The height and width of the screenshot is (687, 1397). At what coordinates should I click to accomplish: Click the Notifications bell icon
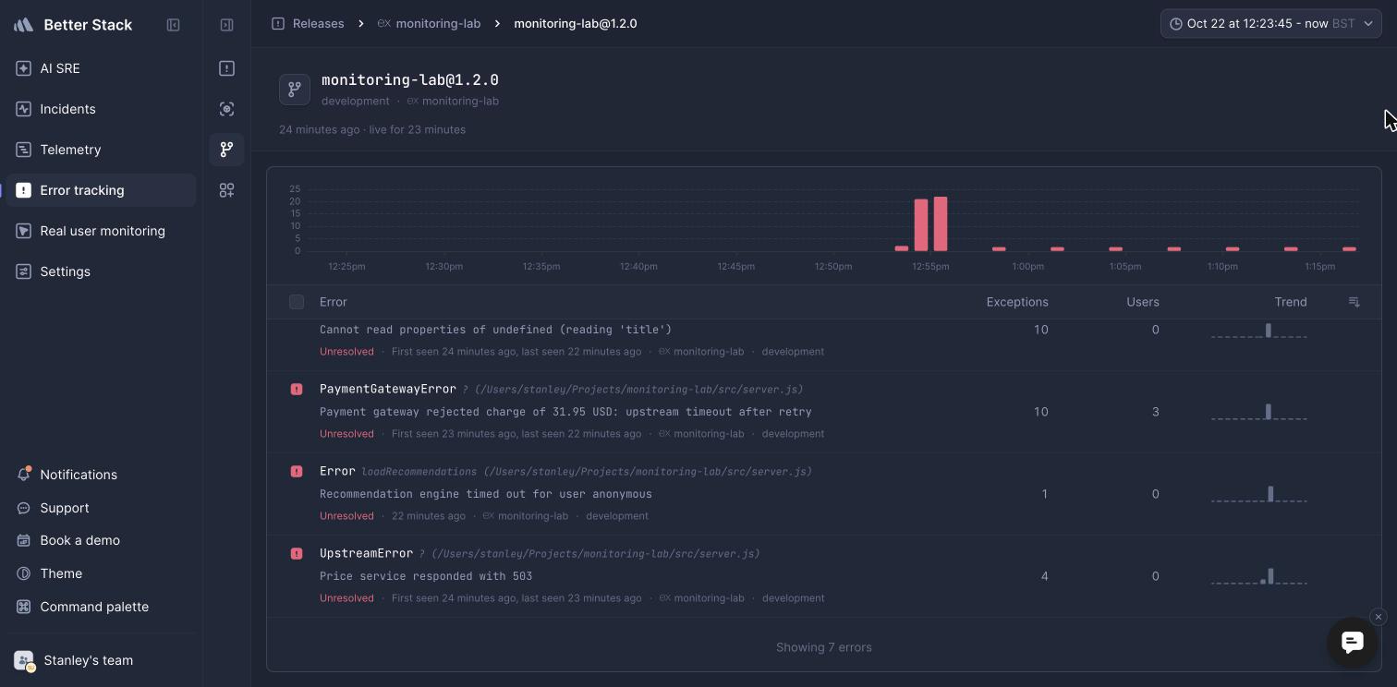click(x=24, y=475)
